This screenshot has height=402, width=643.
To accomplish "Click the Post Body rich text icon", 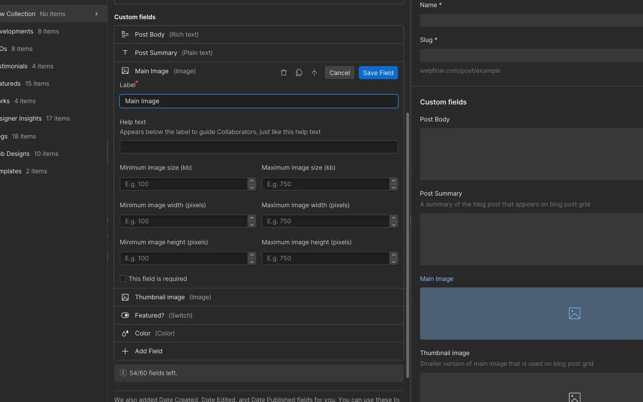I will coord(125,34).
